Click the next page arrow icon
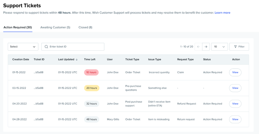The width and height of the screenshot is (259, 134). tap(206, 47)
